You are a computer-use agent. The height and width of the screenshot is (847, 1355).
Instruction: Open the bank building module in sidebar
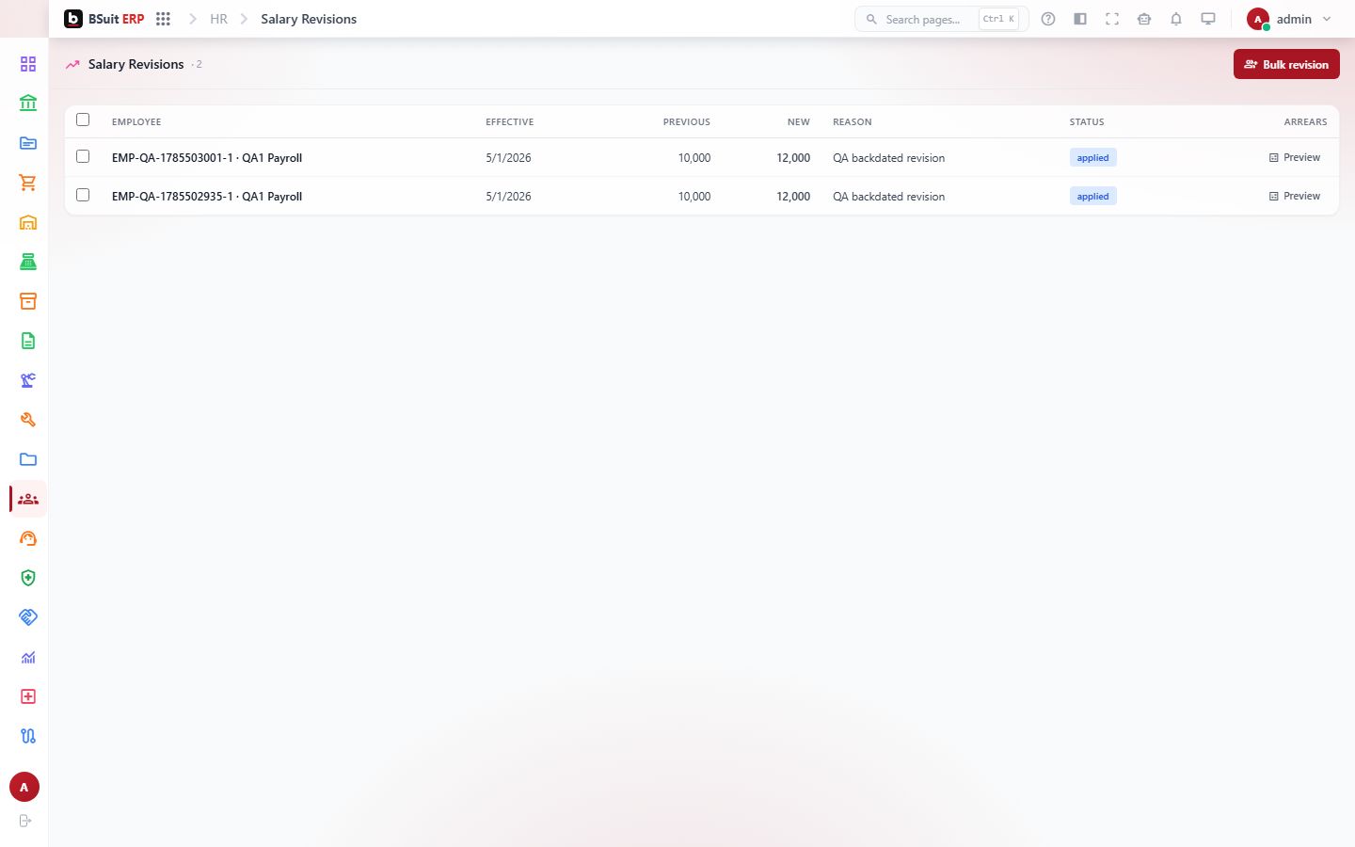(x=28, y=104)
